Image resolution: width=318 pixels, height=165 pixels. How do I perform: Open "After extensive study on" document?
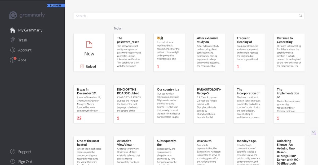click(209, 52)
